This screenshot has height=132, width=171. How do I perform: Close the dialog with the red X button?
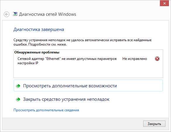pyautogui.click(x=164, y=3)
